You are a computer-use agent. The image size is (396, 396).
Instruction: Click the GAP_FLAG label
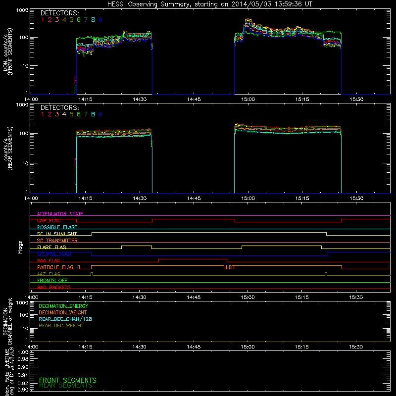pos(49,220)
